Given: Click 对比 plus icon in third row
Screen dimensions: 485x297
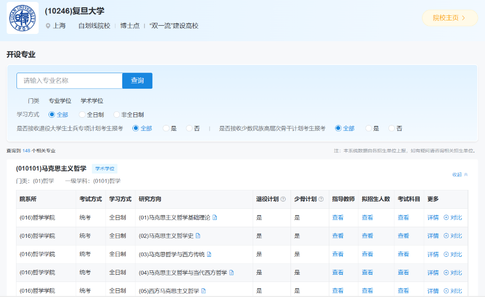Looking at the screenshot, I should pos(446,254).
